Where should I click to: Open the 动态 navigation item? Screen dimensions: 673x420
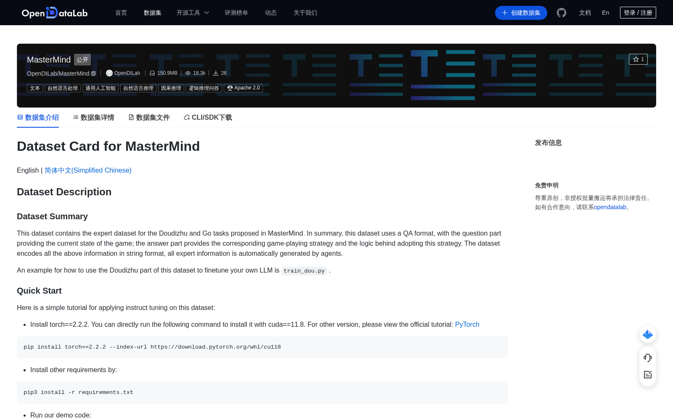point(271,13)
